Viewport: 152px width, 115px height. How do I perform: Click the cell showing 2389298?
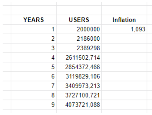79,48
